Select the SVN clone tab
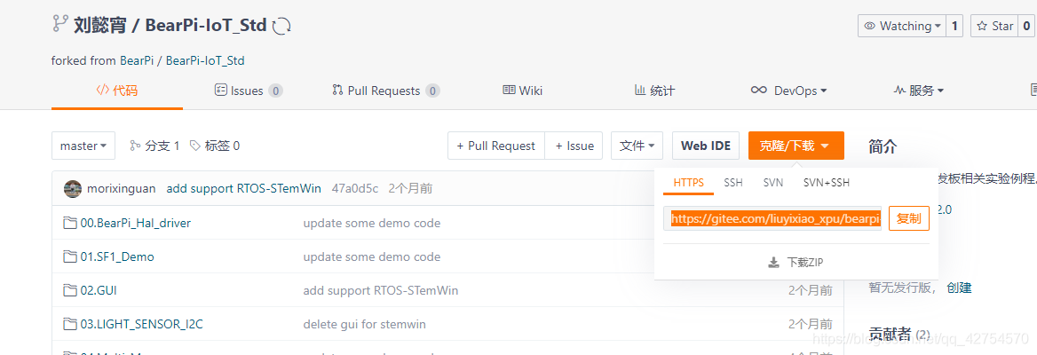The image size is (1037, 355). tap(773, 183)
